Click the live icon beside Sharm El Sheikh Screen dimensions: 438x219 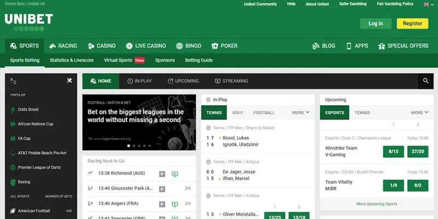click(x=208, y=128)
